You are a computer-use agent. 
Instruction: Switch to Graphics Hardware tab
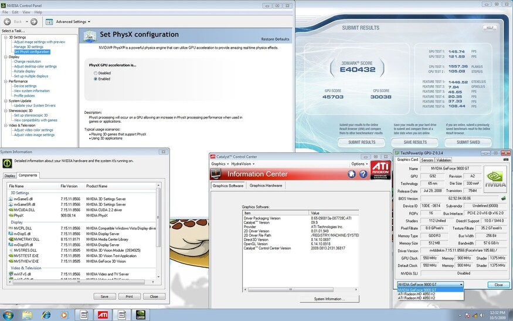pos(266,185)
